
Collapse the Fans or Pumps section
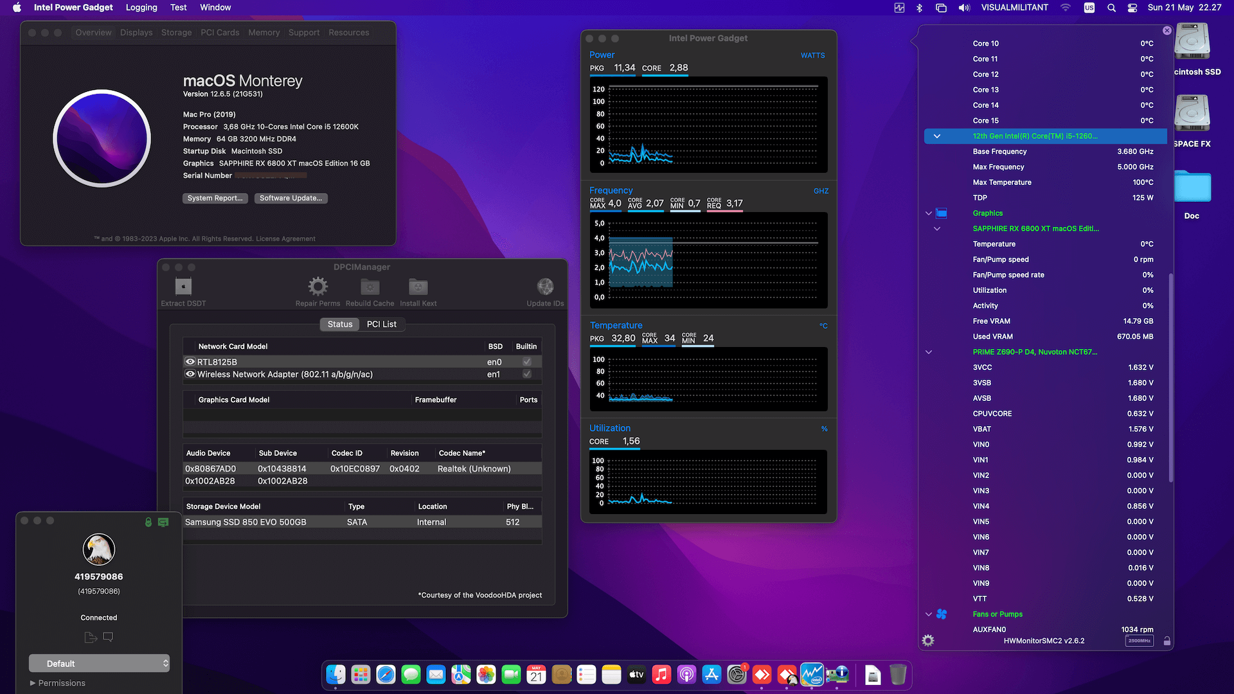pos(929,614)
